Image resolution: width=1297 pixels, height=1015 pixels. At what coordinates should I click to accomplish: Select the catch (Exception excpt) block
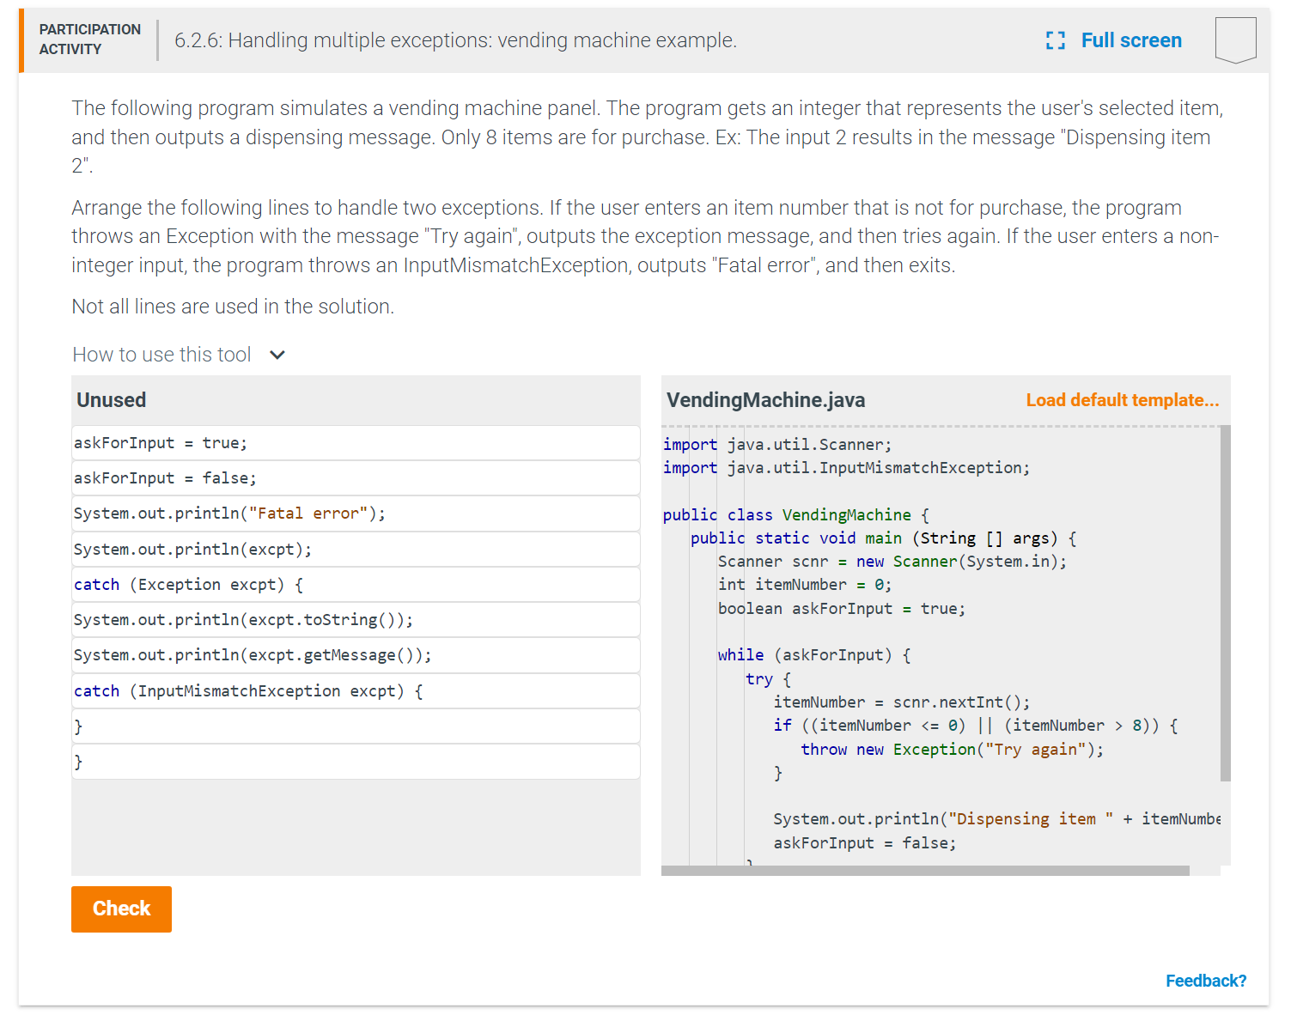pos(356,585)
